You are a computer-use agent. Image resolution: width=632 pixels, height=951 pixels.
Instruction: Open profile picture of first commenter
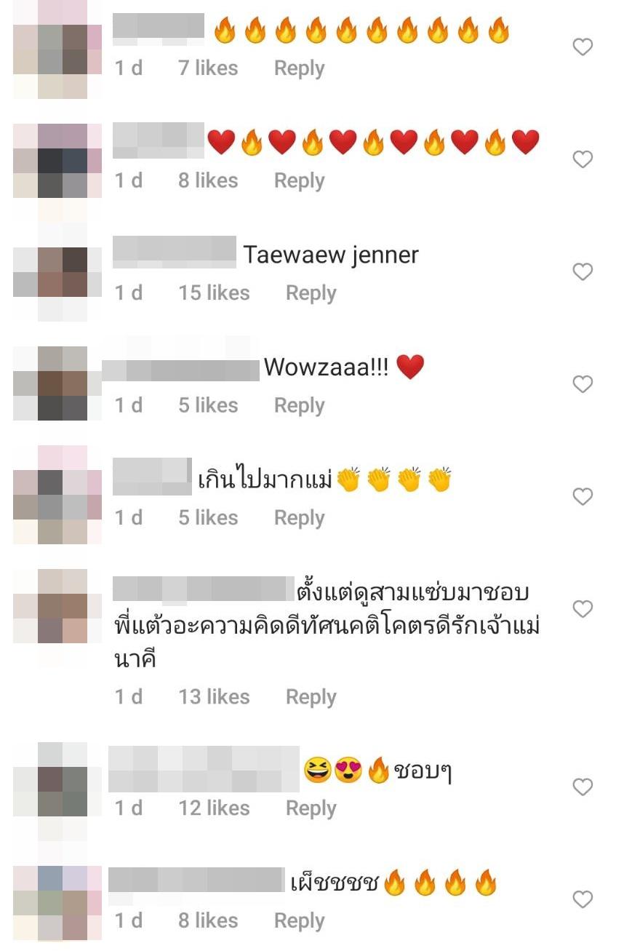coord(57,48)
